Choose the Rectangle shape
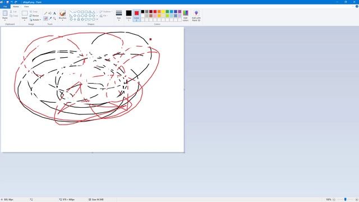The width and height of the screenshot is (359, 202). 82,12
